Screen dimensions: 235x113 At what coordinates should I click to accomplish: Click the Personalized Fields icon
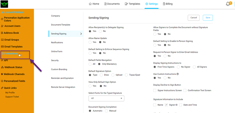2,81
